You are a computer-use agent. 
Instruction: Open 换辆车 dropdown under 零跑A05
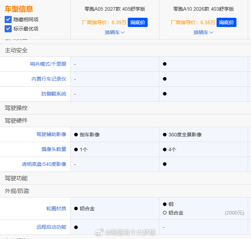tap(115, 32)
